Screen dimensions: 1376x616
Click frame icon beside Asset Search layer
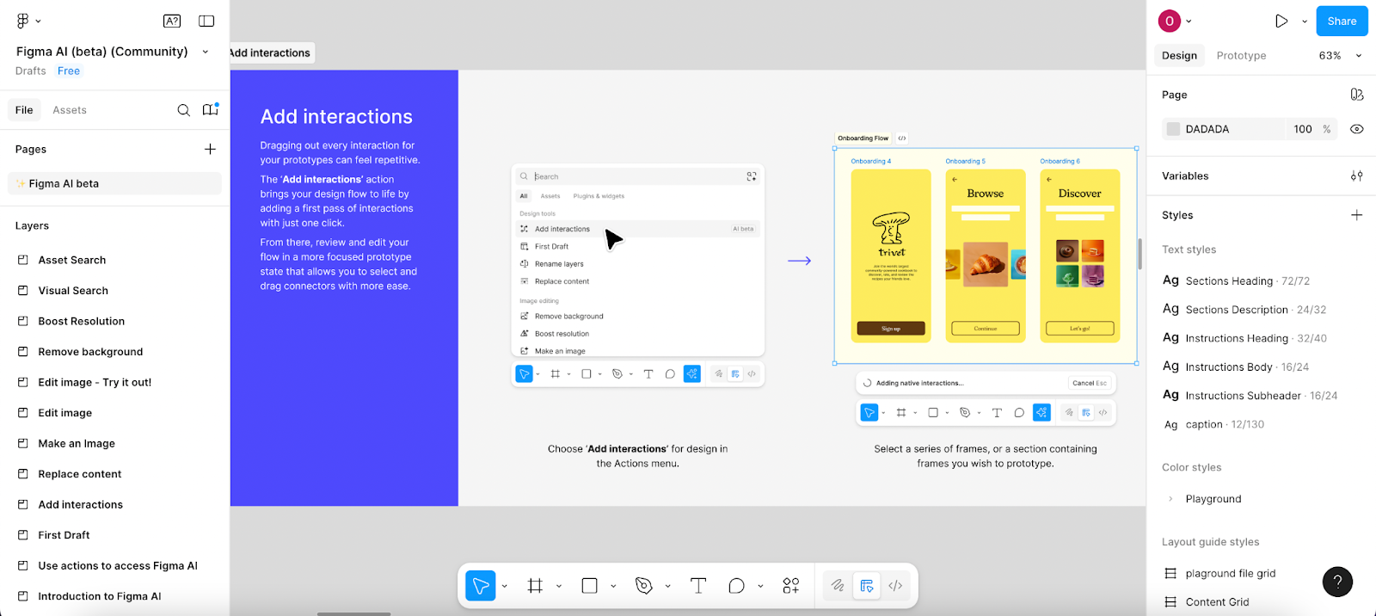coord(23,260)
